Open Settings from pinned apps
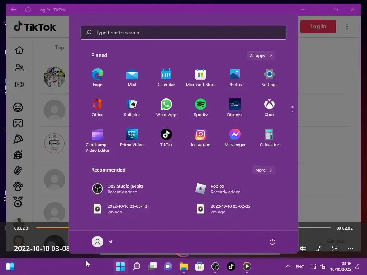This screenshot has width=367, height=275. tap(270, 78)
